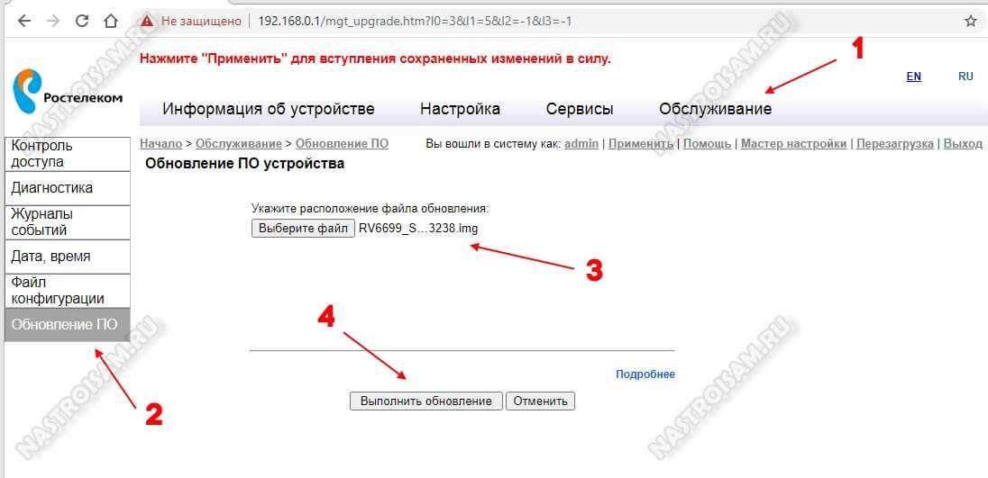Click the address bar URL field
The width and height of the screenshot is (988, 478).
[x=541, y=21]
